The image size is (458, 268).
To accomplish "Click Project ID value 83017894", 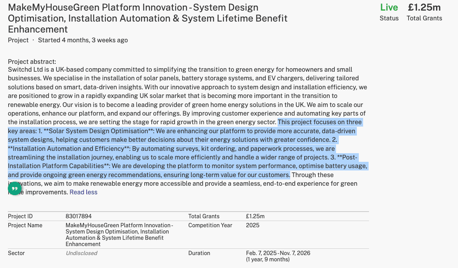I will point(78,216).
